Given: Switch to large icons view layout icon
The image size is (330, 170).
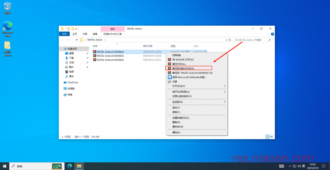Looking at the screenshot, I should click(272, 137).
